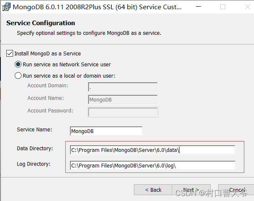Screen dimensions: 254x201
Task: Click the 'Account Domain:' label
Action: coord(48,86)
